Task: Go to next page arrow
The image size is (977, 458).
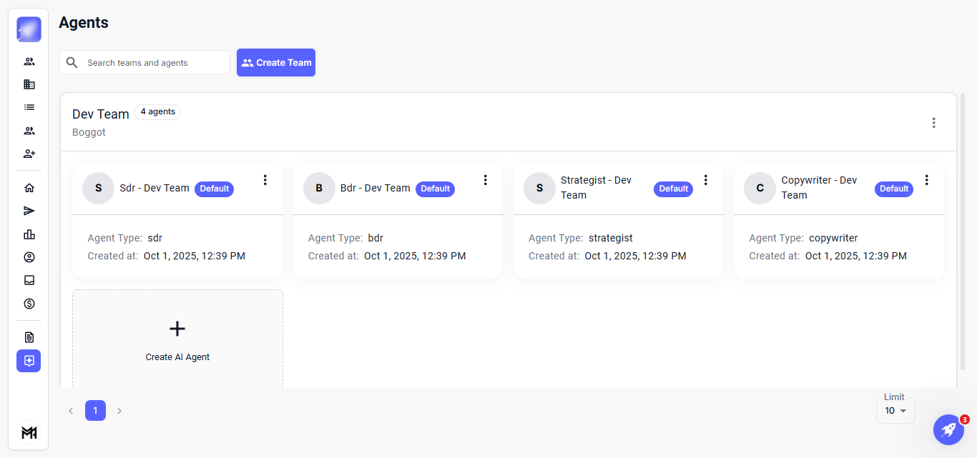Action: (x=119, y=411)
